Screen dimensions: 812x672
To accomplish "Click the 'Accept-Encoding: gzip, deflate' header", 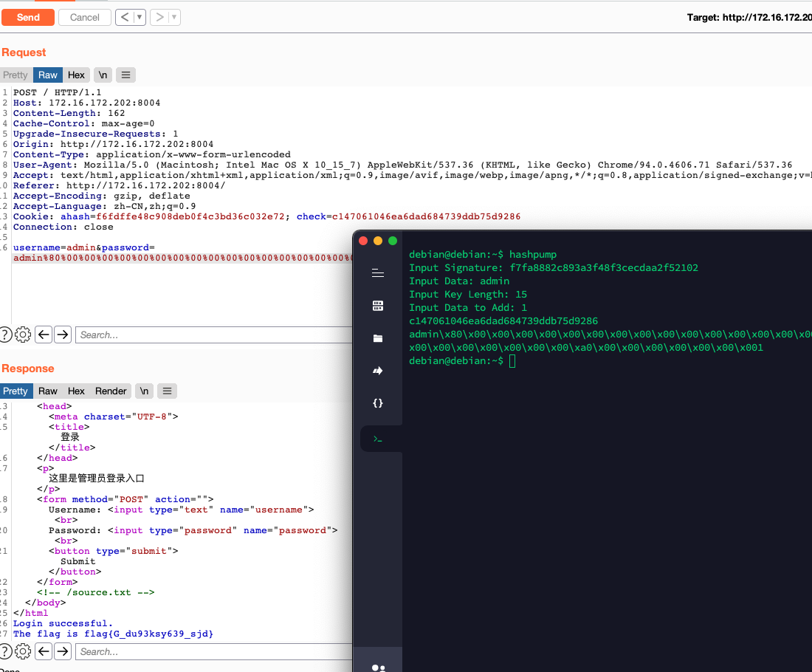I will (x=102, y=196).
